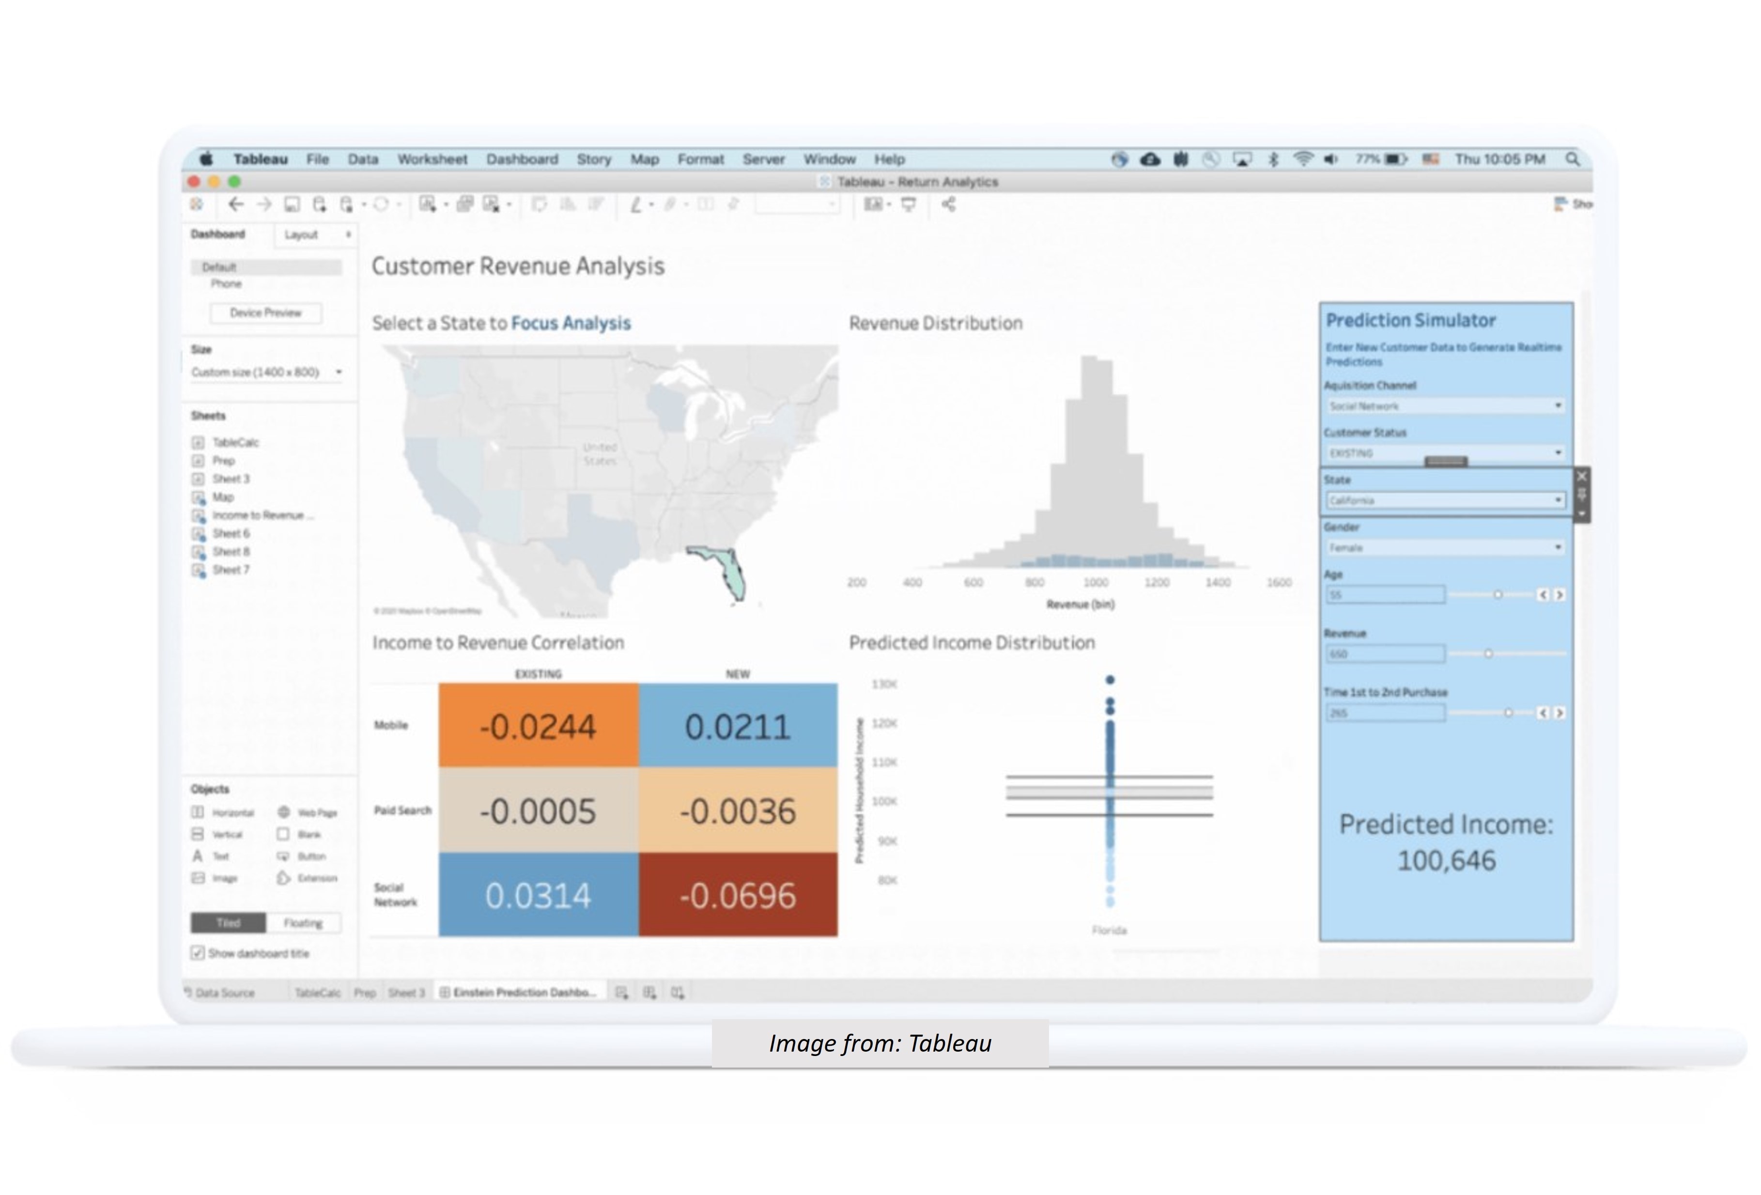Screen dimensions: 1761x1195
Task: Click the Time 1st to 2nd Purchase slider handle
Action: point(1509,713)
